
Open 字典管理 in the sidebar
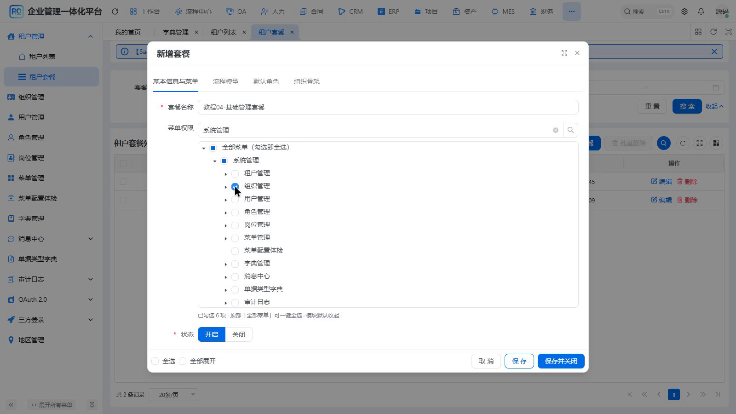point(51,218)
